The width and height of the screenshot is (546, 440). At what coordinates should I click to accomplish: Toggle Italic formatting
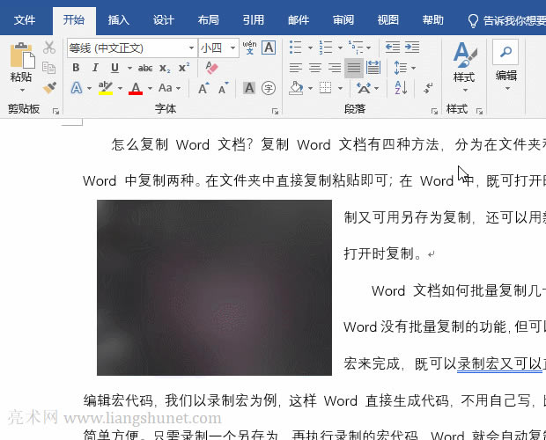(95, 68)
